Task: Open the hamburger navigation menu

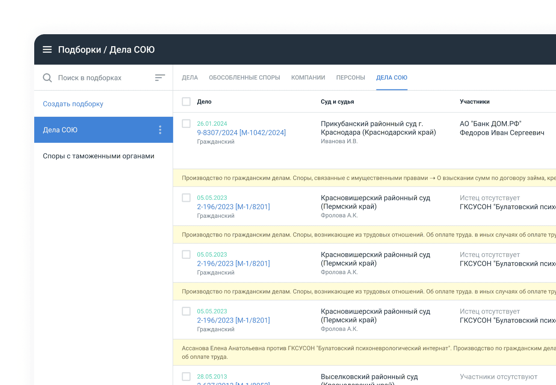Action: coord(47,50)
